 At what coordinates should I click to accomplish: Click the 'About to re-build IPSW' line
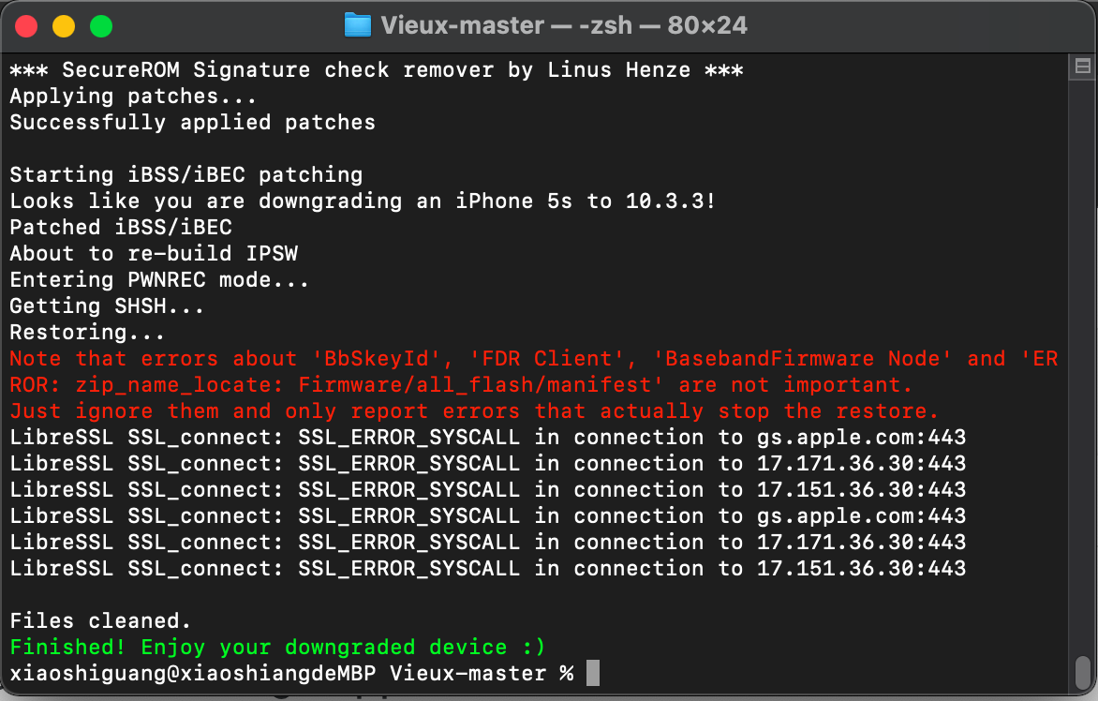153,253
